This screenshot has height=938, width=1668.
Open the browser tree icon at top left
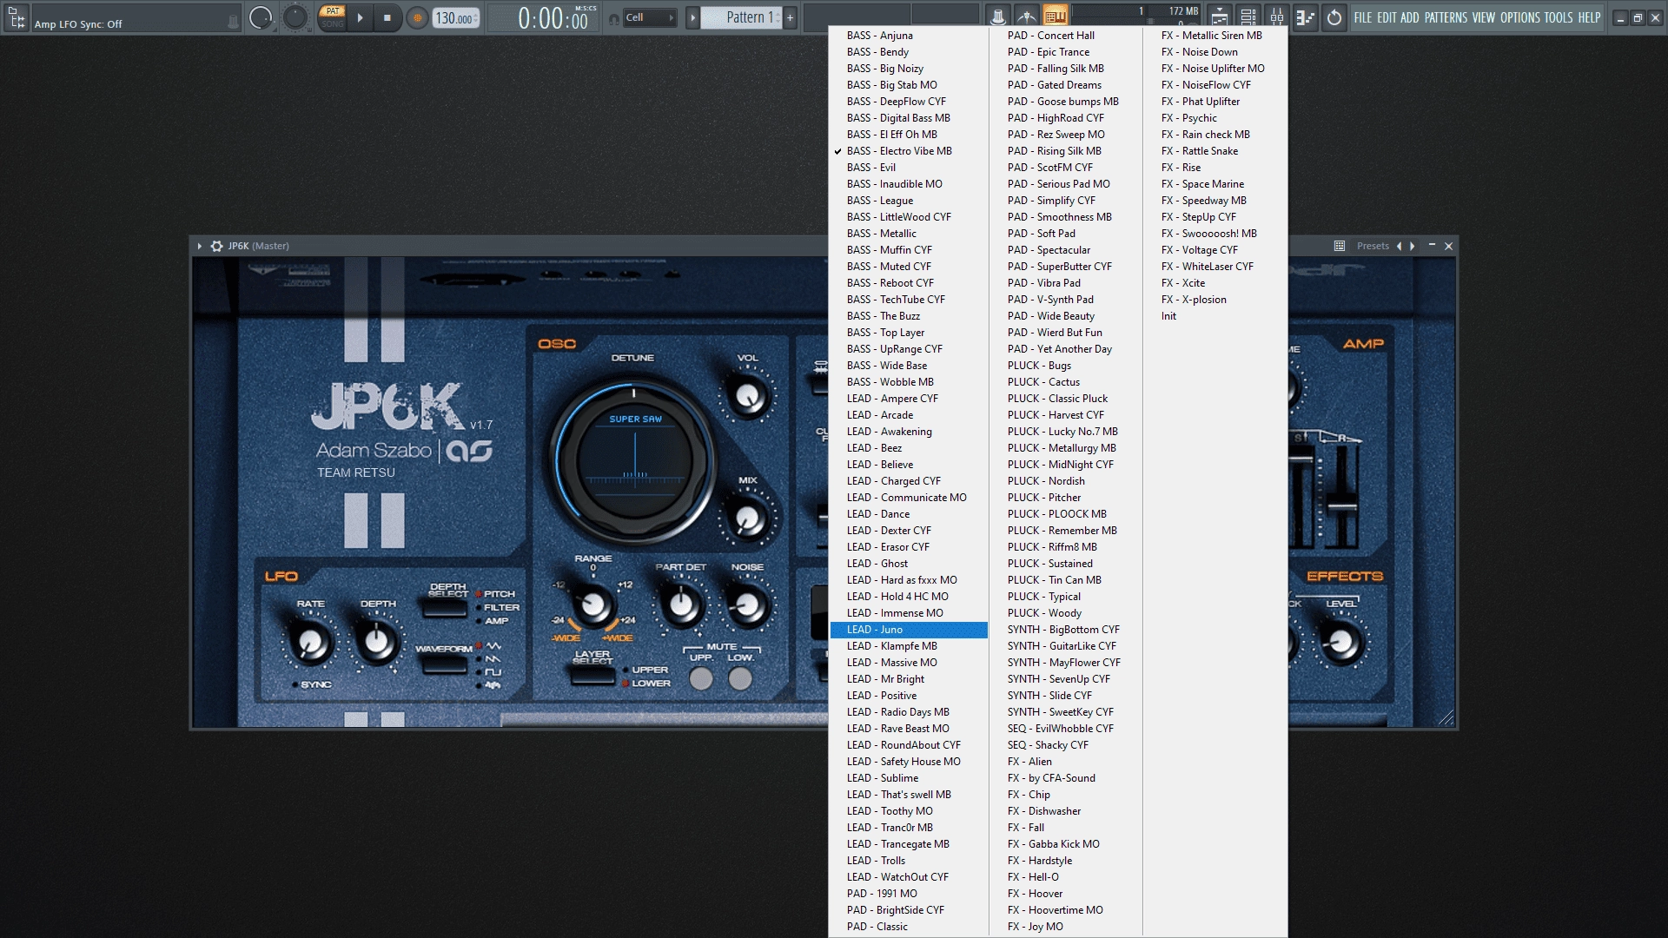tap(17, 17)
